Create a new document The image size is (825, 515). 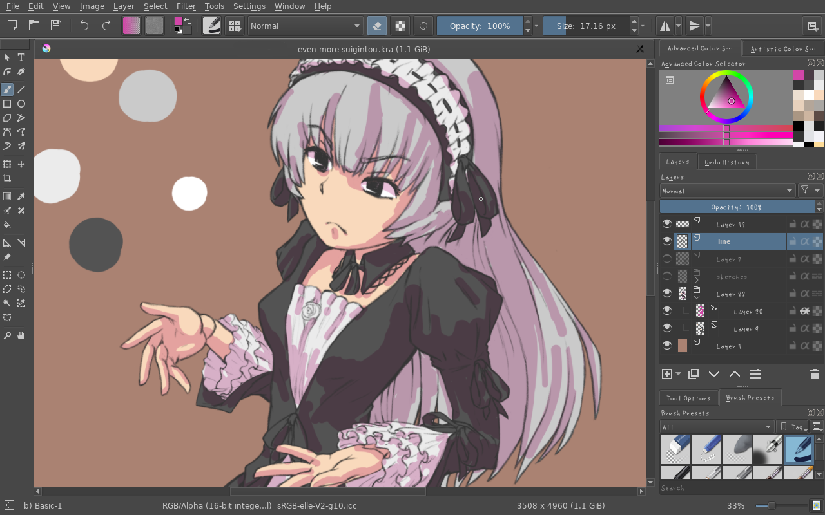click(12, 26)
